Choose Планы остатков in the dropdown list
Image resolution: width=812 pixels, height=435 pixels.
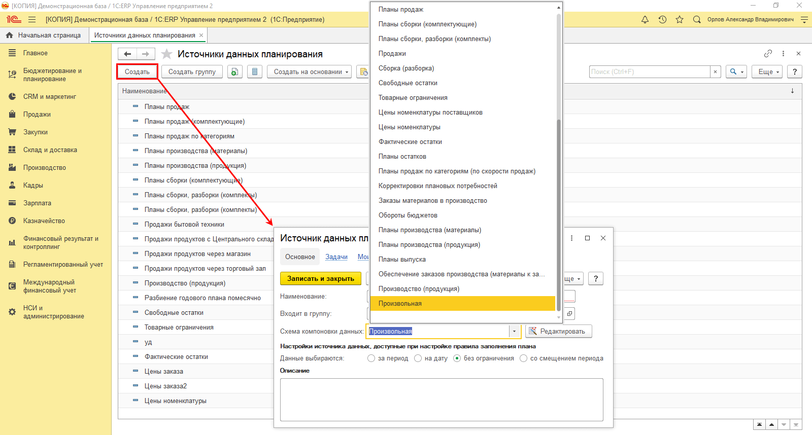pos(463,156)
